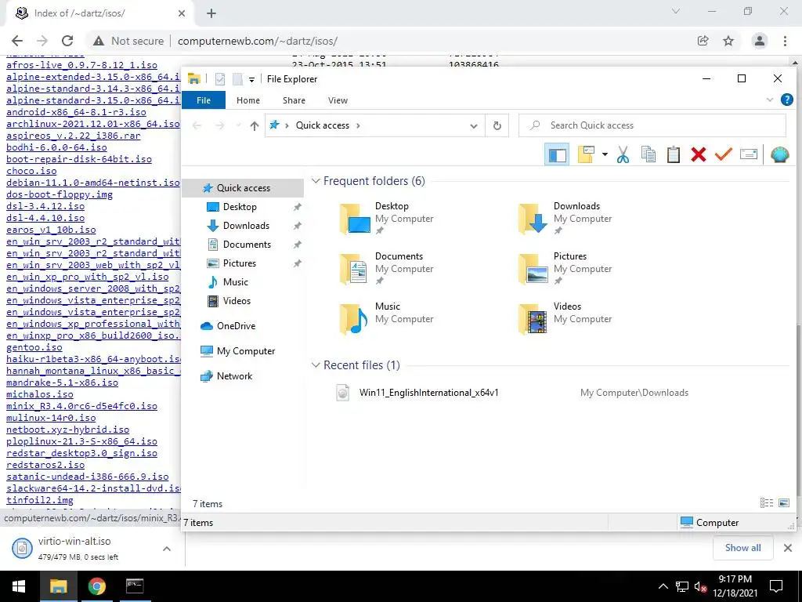Image resolution: width=802 pixels, height=602 pixels.
Task: Reload the Chrome page
Action: (x=67, y=41)
